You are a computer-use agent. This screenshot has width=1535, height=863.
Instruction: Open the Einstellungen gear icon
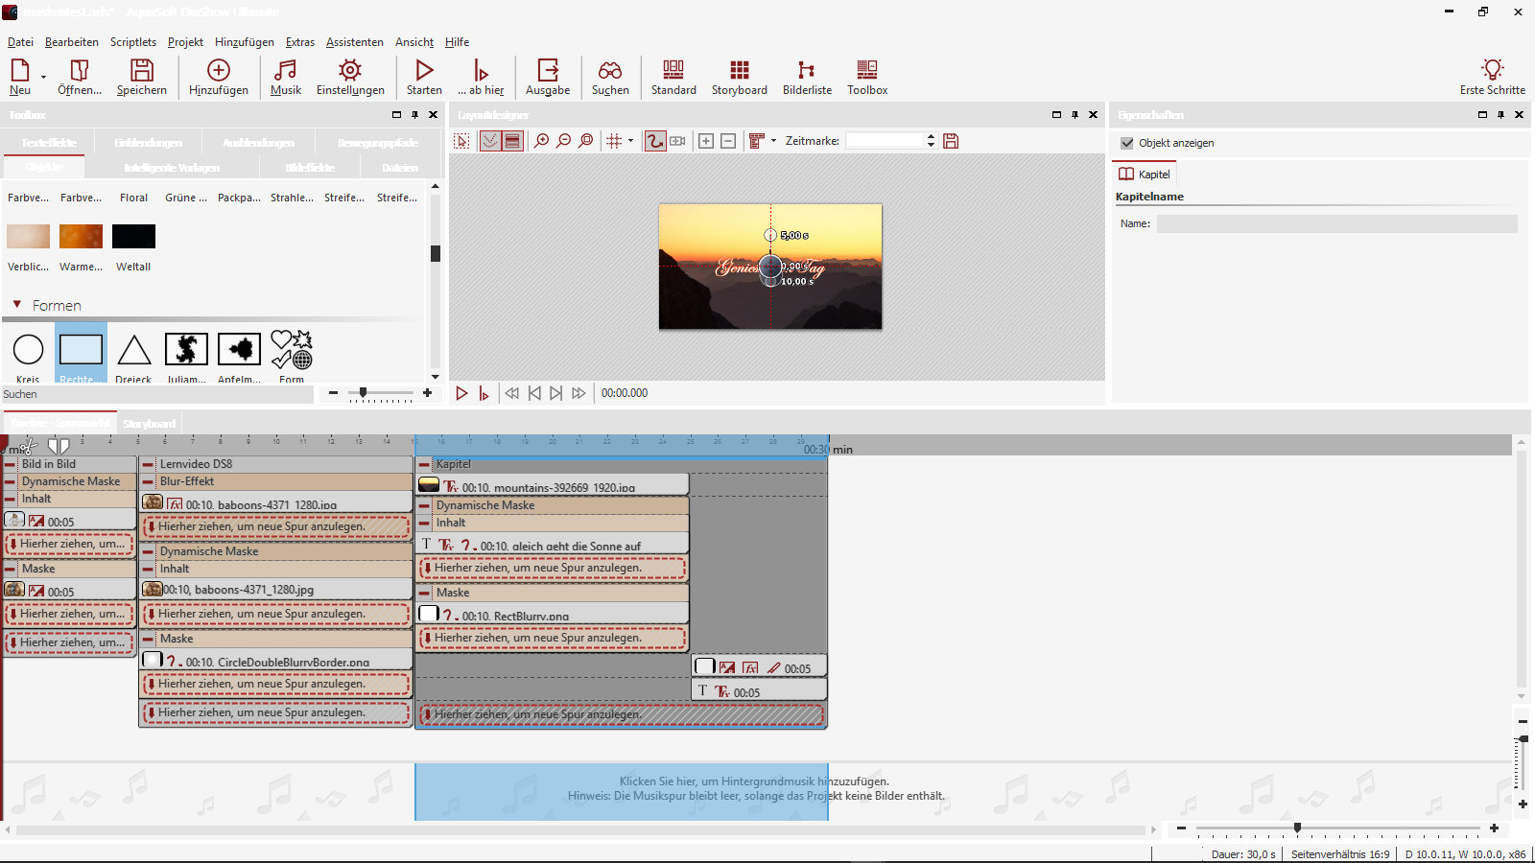[x=350, y=77]
